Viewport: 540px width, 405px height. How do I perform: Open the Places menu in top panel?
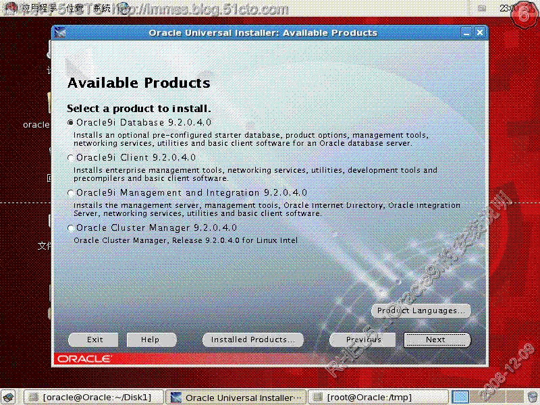[x=75, y=7]
